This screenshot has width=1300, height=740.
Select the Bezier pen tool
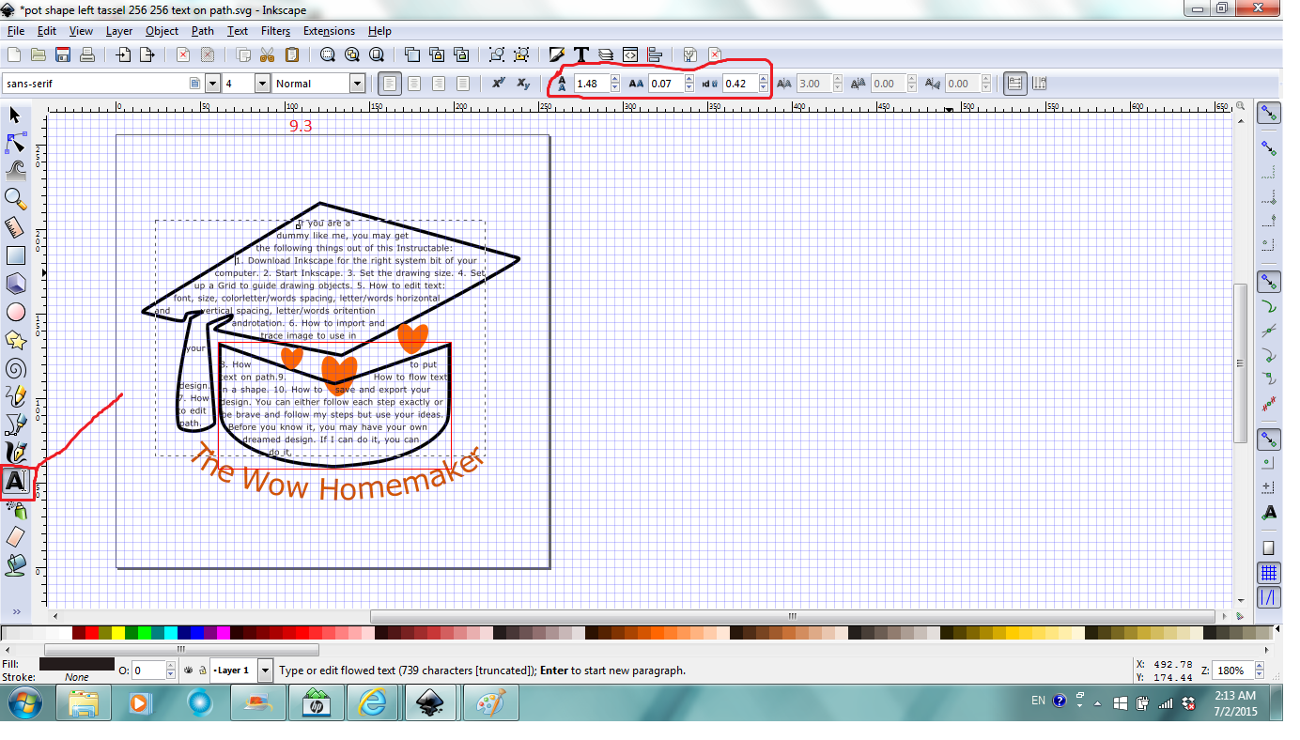(15, 424)
